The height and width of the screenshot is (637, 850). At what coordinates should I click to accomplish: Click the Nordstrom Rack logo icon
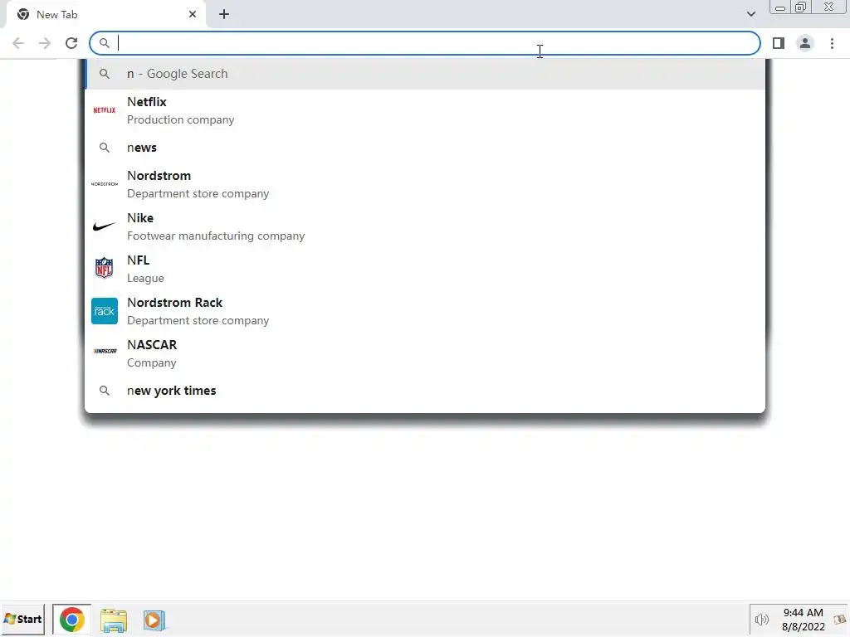[x=104, y=311]
